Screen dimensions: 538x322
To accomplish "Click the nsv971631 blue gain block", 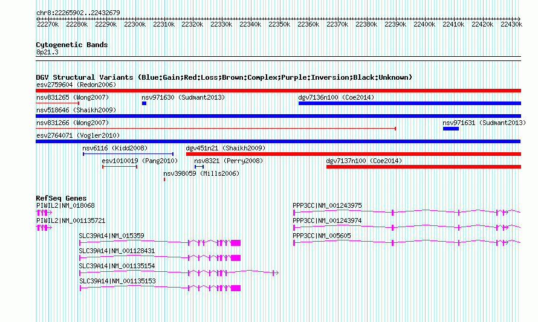I will click(x=451, y=129).
